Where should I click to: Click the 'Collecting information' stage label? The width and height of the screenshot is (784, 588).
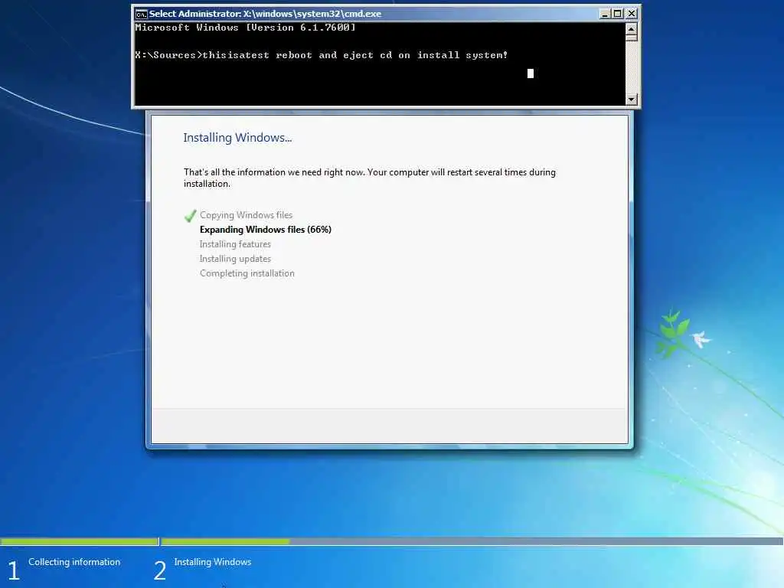click(x=74, y=562)
